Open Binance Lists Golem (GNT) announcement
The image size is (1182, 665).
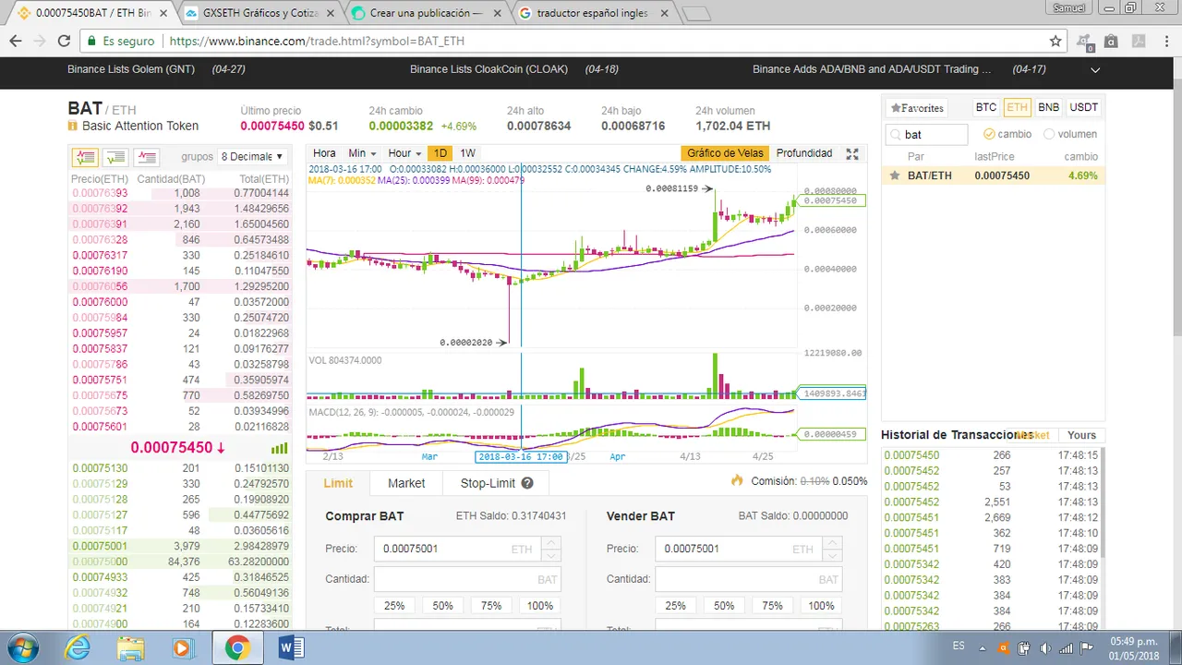131,69
